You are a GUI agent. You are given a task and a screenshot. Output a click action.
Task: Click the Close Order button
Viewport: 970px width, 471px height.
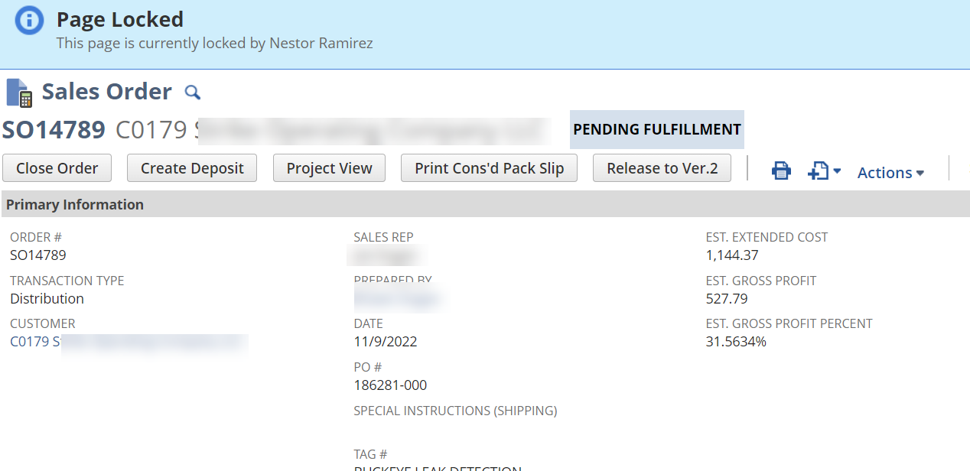click(x=57, y=167)
